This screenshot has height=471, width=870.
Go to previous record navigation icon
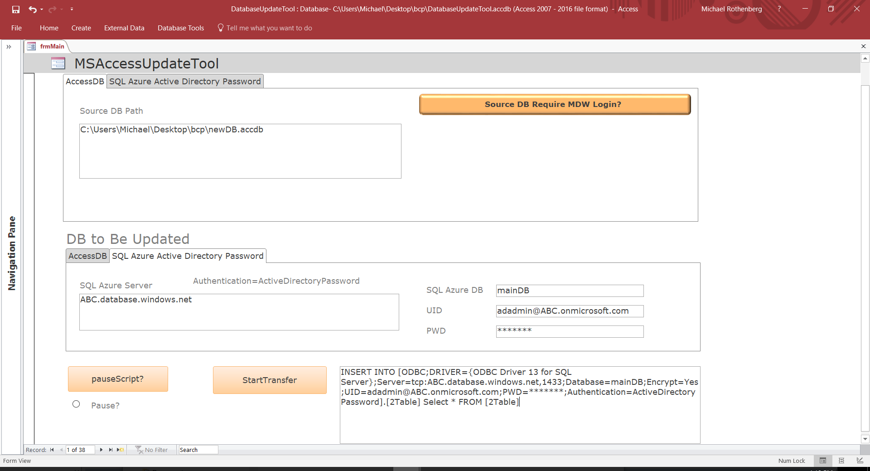[61, 450]
